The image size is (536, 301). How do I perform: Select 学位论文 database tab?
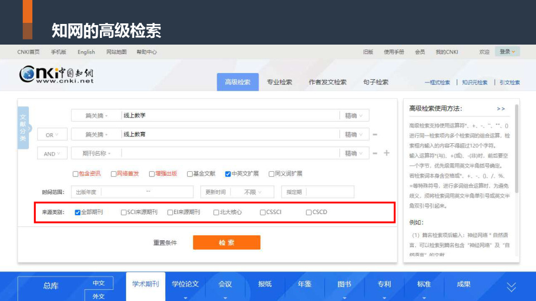(x=185, y=284)
